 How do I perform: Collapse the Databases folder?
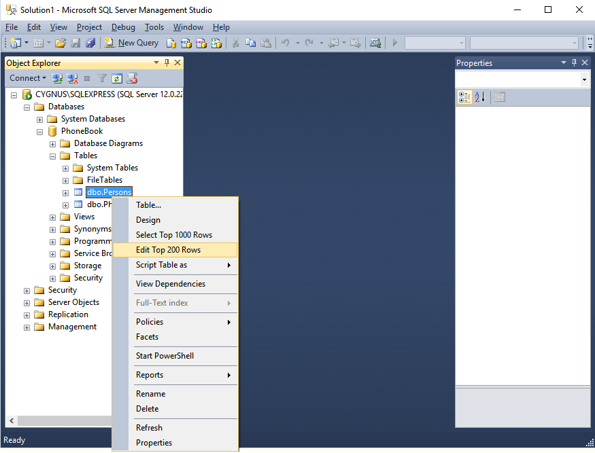coord(27,107)
